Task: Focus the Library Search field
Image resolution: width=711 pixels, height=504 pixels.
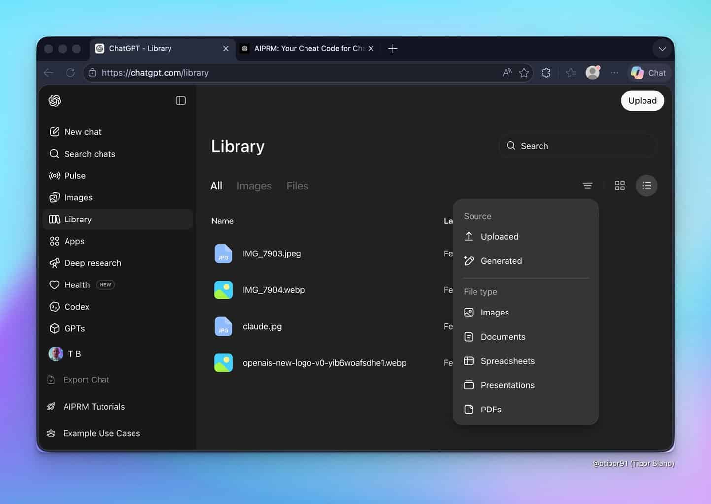Action: pyautogui.click(x=578, y=146)
